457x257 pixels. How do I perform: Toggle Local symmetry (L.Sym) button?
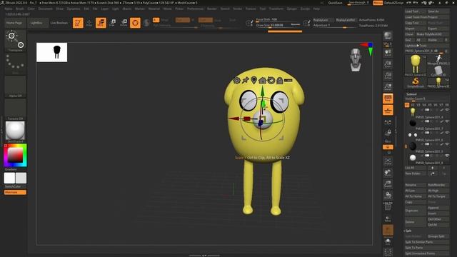(x=388, y=122)
